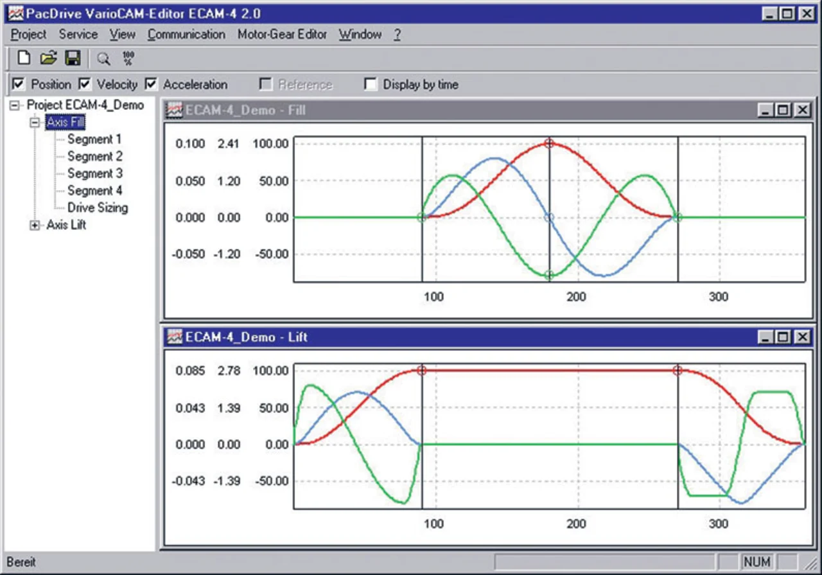Collapse the Project ECAM-4_Demo root node

[x=15, y=105]
